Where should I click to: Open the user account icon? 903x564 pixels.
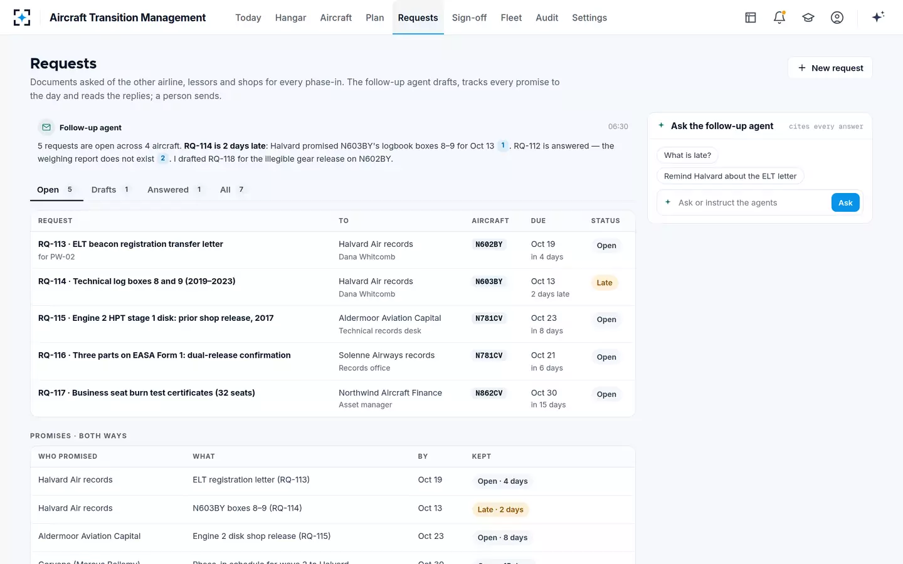pos(837,18)
